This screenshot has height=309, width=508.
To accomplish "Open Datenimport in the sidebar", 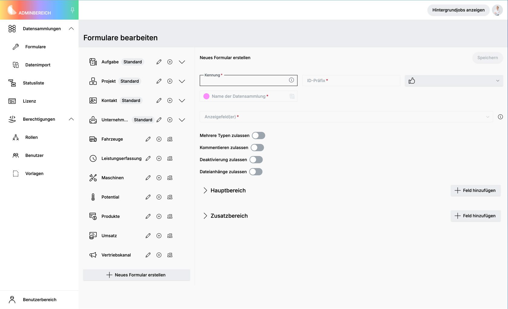I will pyautogui.click(x=38, y=65).
